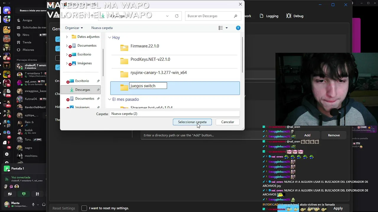Open Debug tab bug icon in settings
Screen dimensions: 378x212
coord(289,16)
